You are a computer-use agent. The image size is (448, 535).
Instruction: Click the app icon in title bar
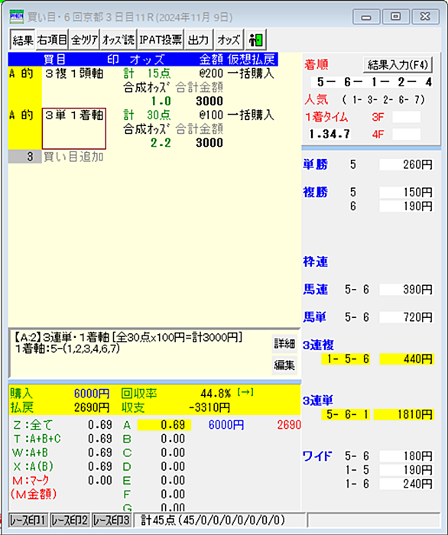16,16
